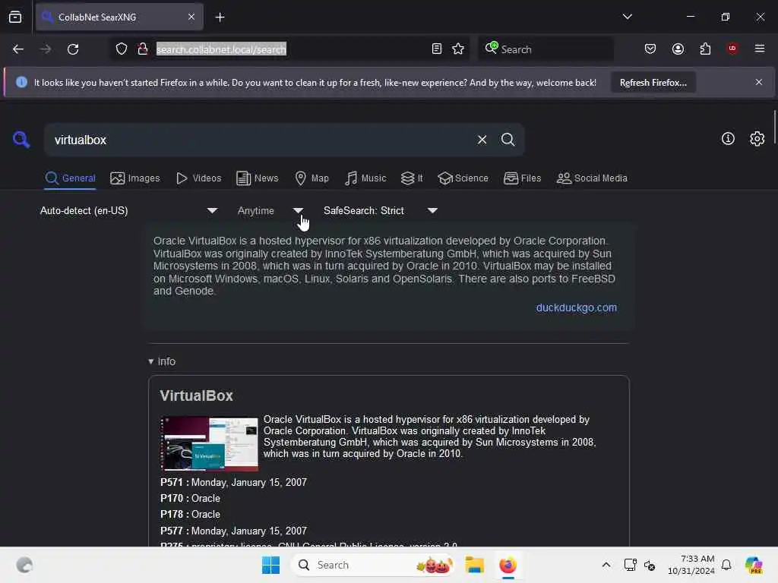Dismiss the Firefox refresh notification
Viewport: 778px width, 583px height.
click(x=759, y=82)
